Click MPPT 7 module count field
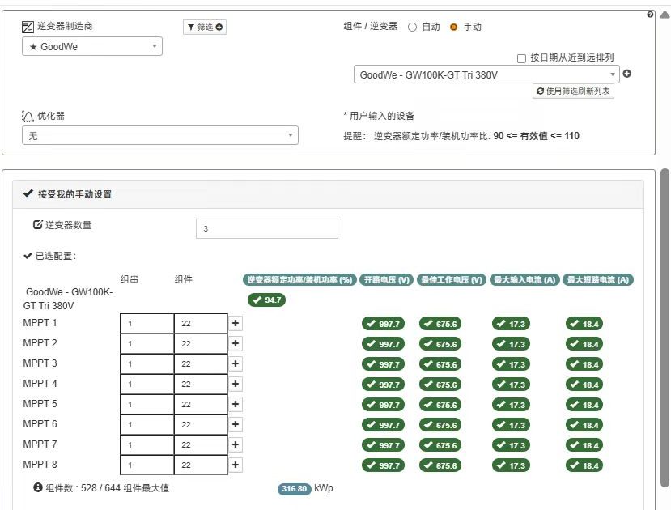Image resolution: width=671 pixels, height=510 pixels. [201, 444]
